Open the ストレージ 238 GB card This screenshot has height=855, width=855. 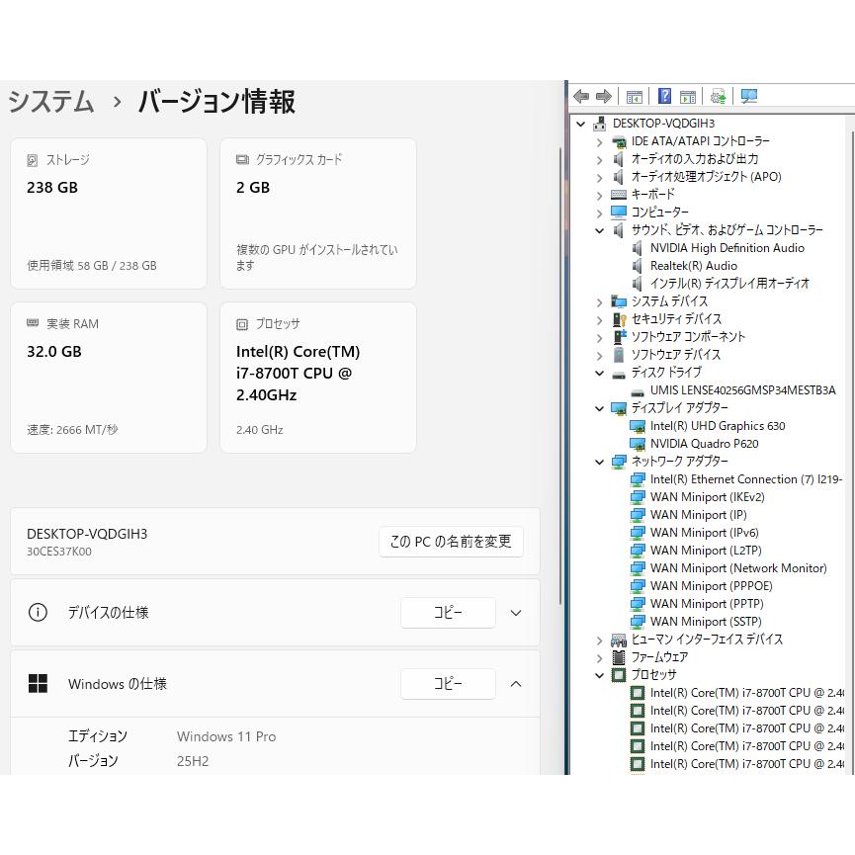tap(109, 214)
